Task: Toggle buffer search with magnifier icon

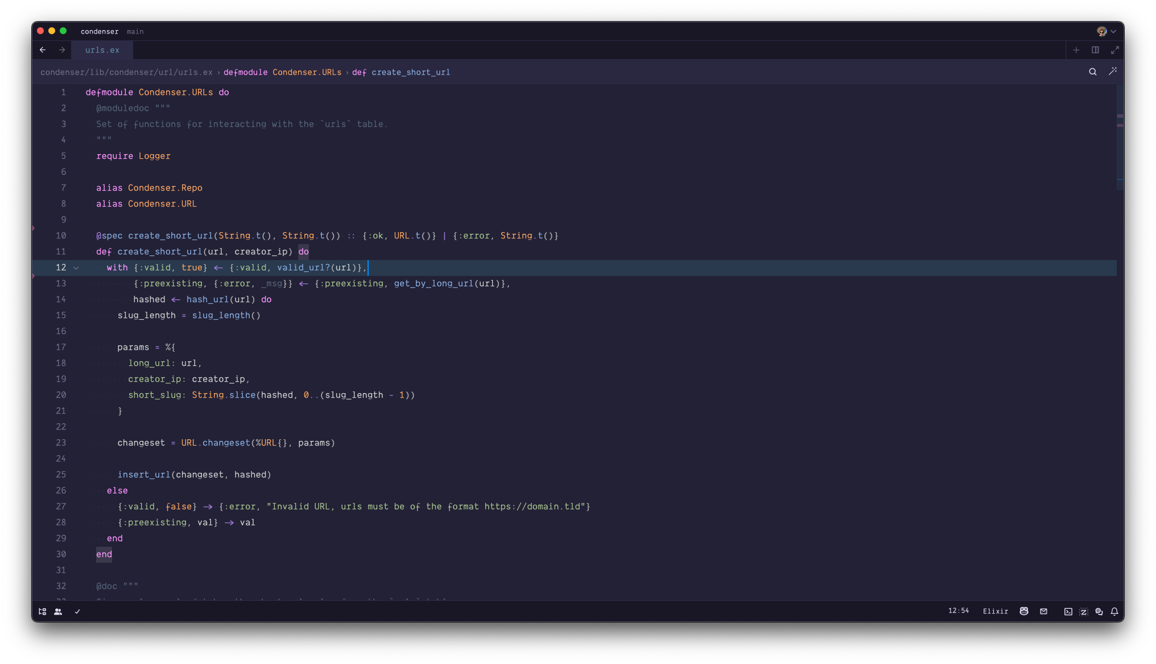Action: 1093,72
